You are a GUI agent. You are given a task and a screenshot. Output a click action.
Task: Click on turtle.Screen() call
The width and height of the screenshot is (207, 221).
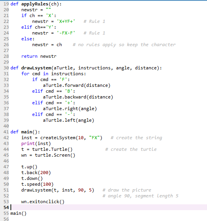click(x=55, y=155)
